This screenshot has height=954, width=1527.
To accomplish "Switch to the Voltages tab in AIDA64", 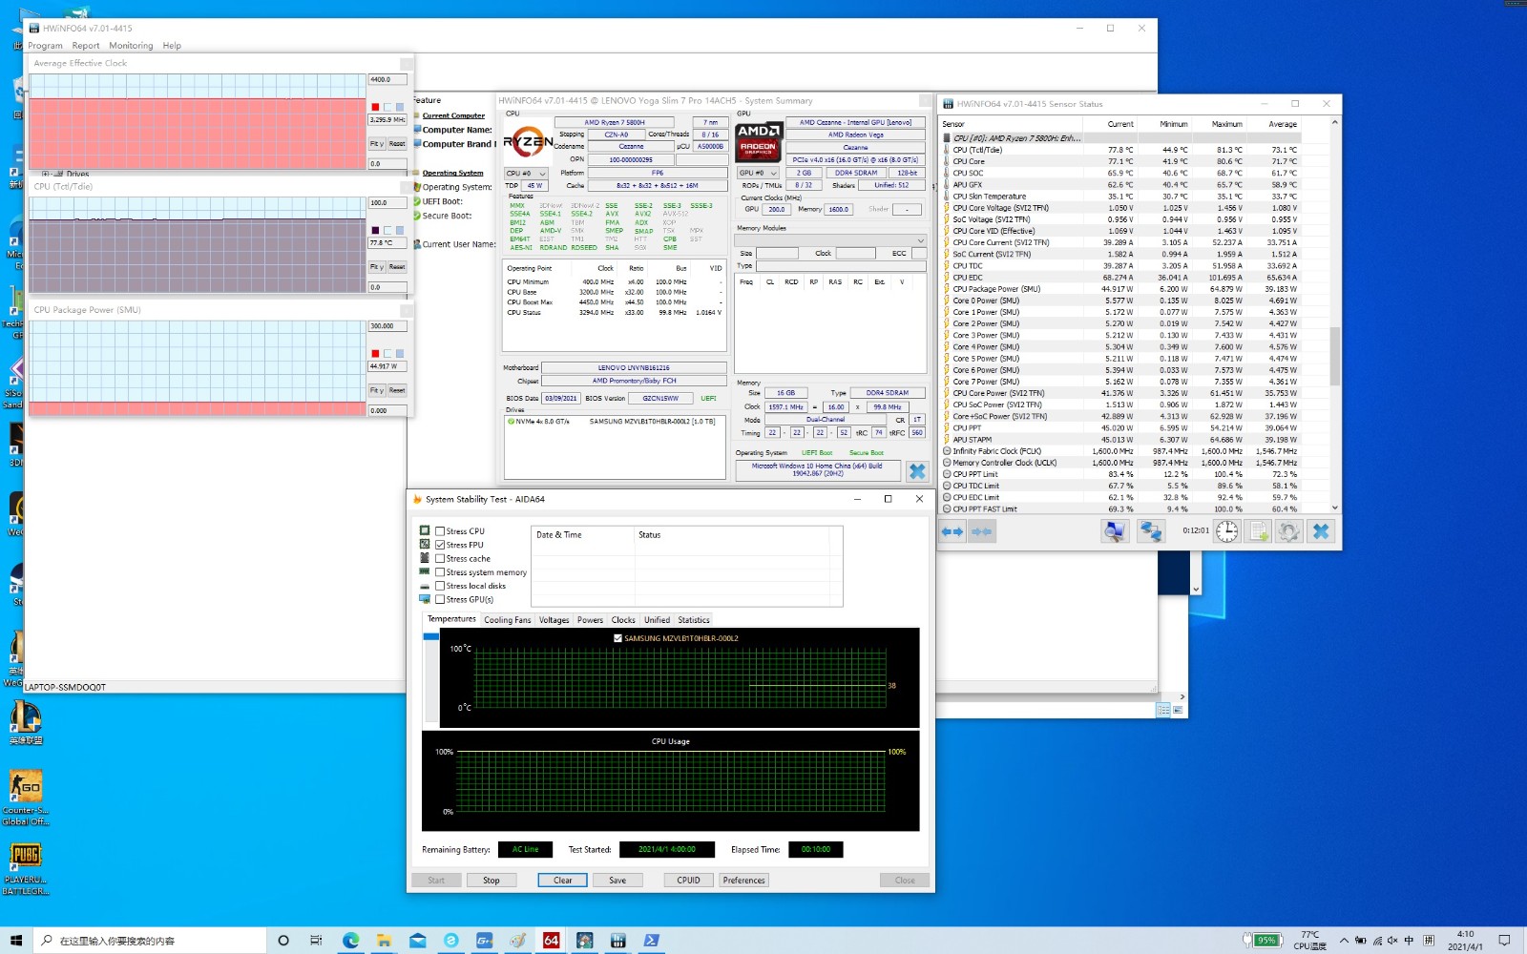I will coord(554,620).
